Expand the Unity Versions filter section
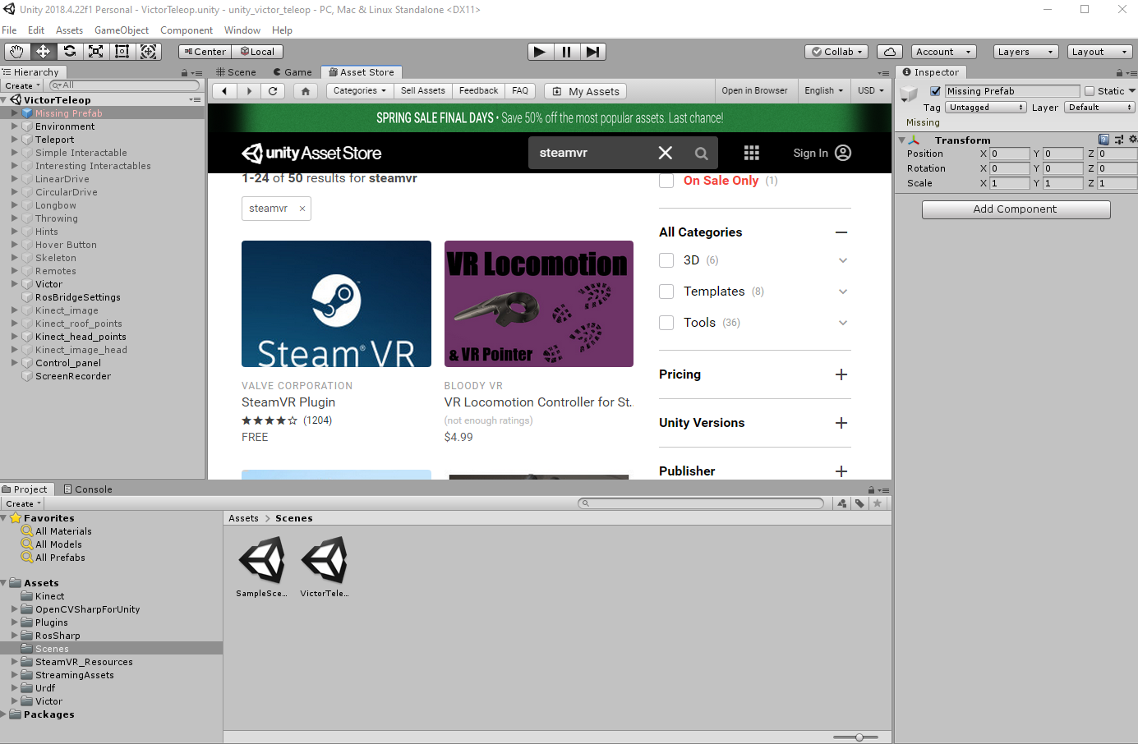The height and width of the screenshot is (744, 1138). click(841, 423)
